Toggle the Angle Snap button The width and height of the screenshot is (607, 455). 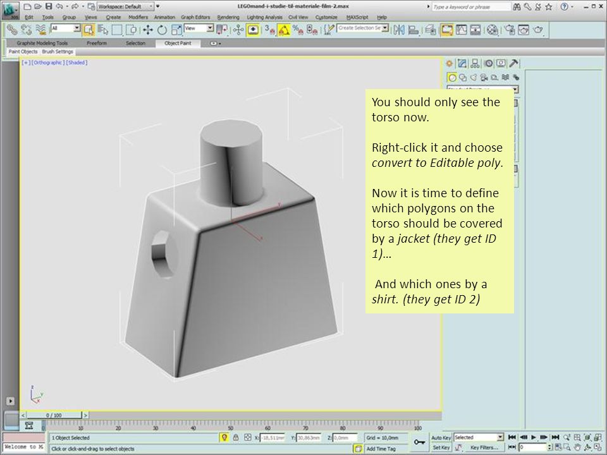coord(284,30)
